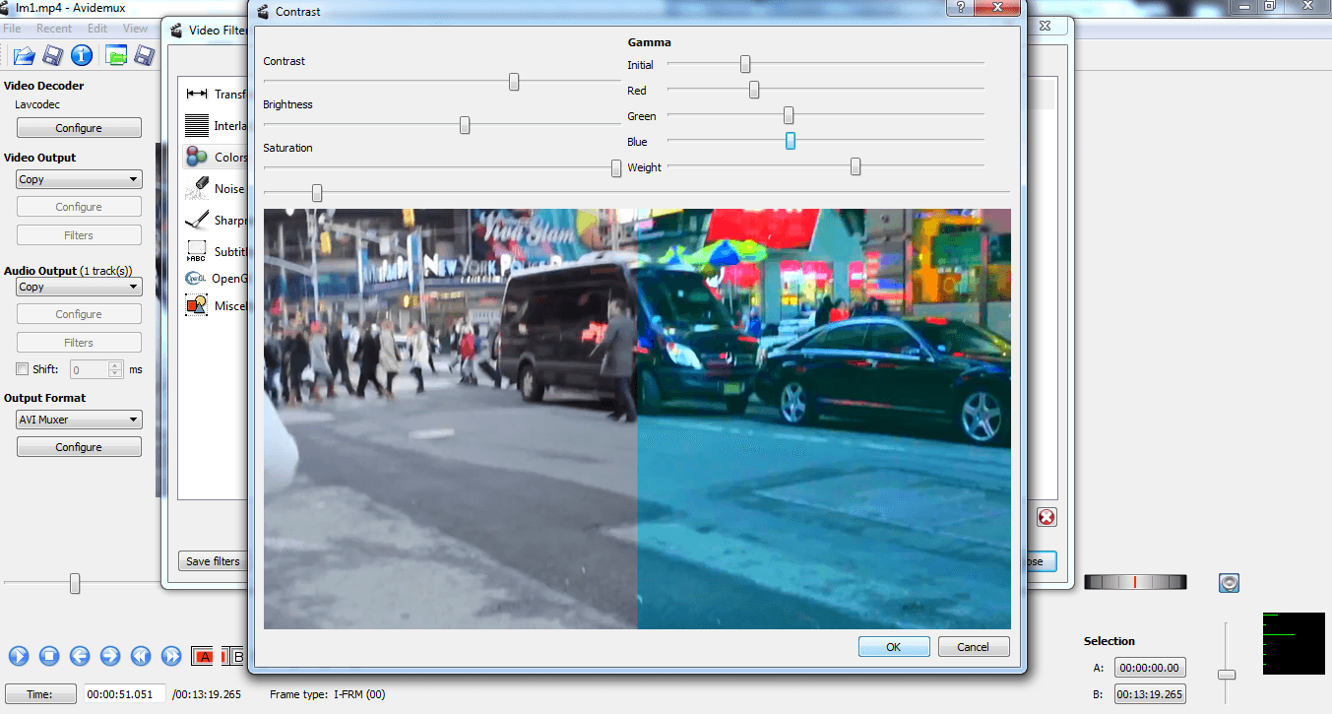Set selection start marker A

tap(203, 656)
